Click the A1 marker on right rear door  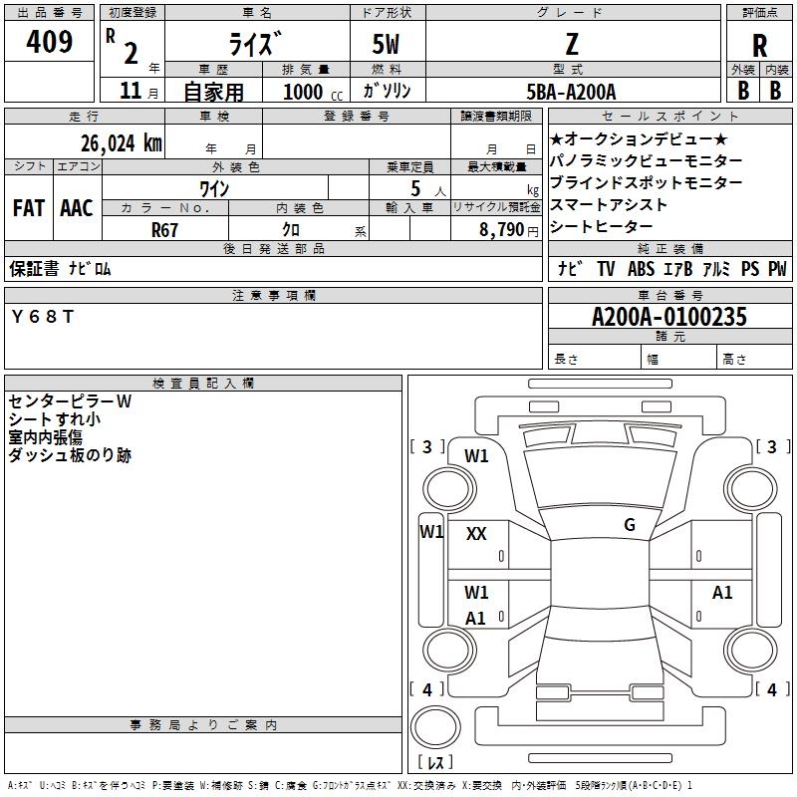tap(721, 593)
